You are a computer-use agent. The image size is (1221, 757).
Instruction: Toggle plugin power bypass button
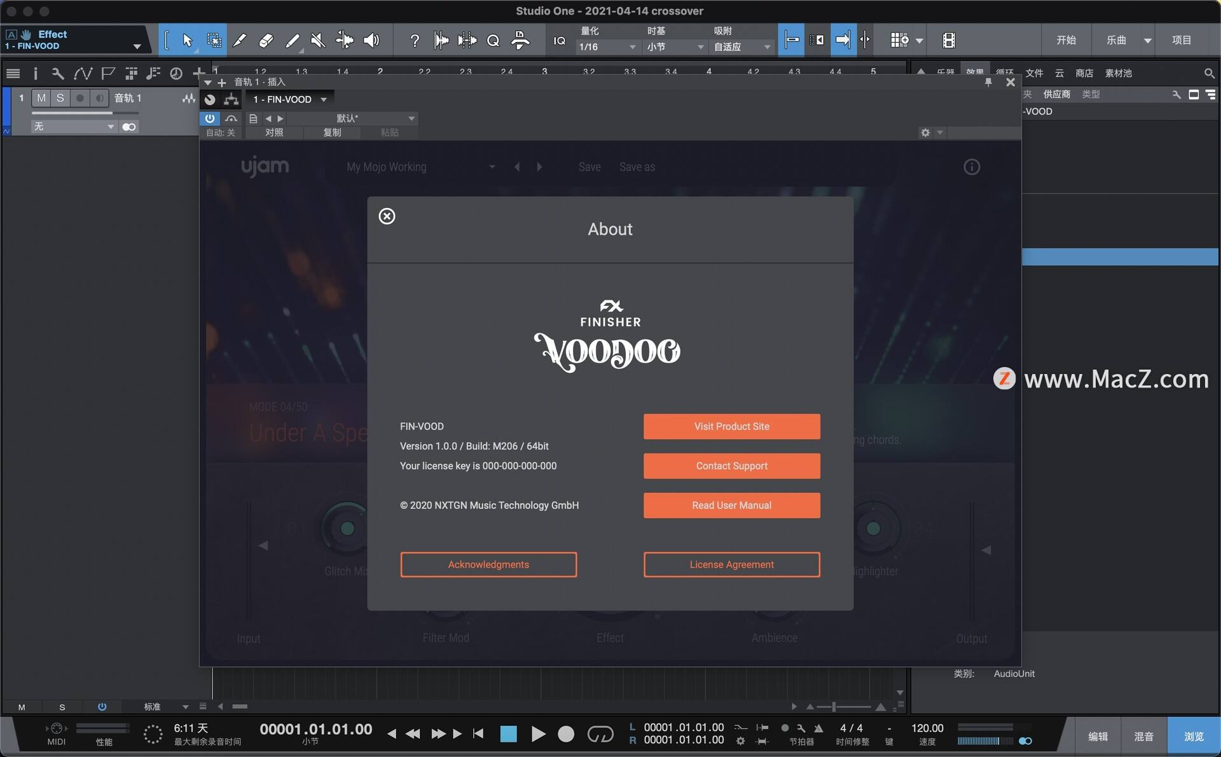(210, 118)
